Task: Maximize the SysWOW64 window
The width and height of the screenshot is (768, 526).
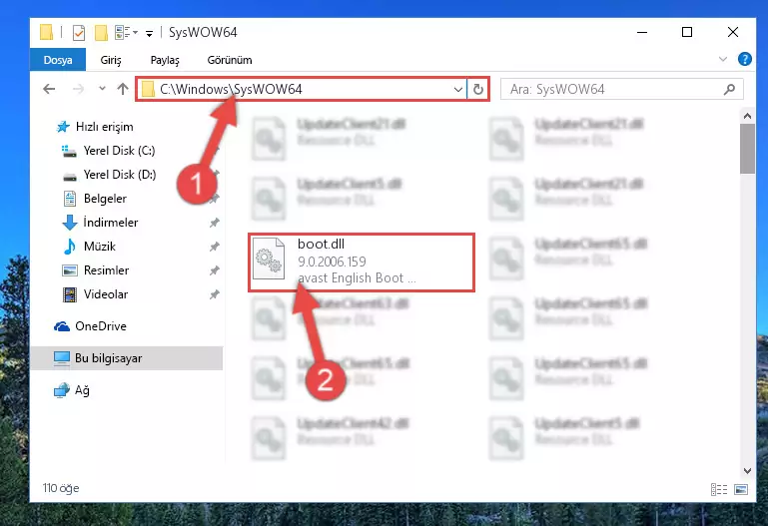Action: click(687, 32)
